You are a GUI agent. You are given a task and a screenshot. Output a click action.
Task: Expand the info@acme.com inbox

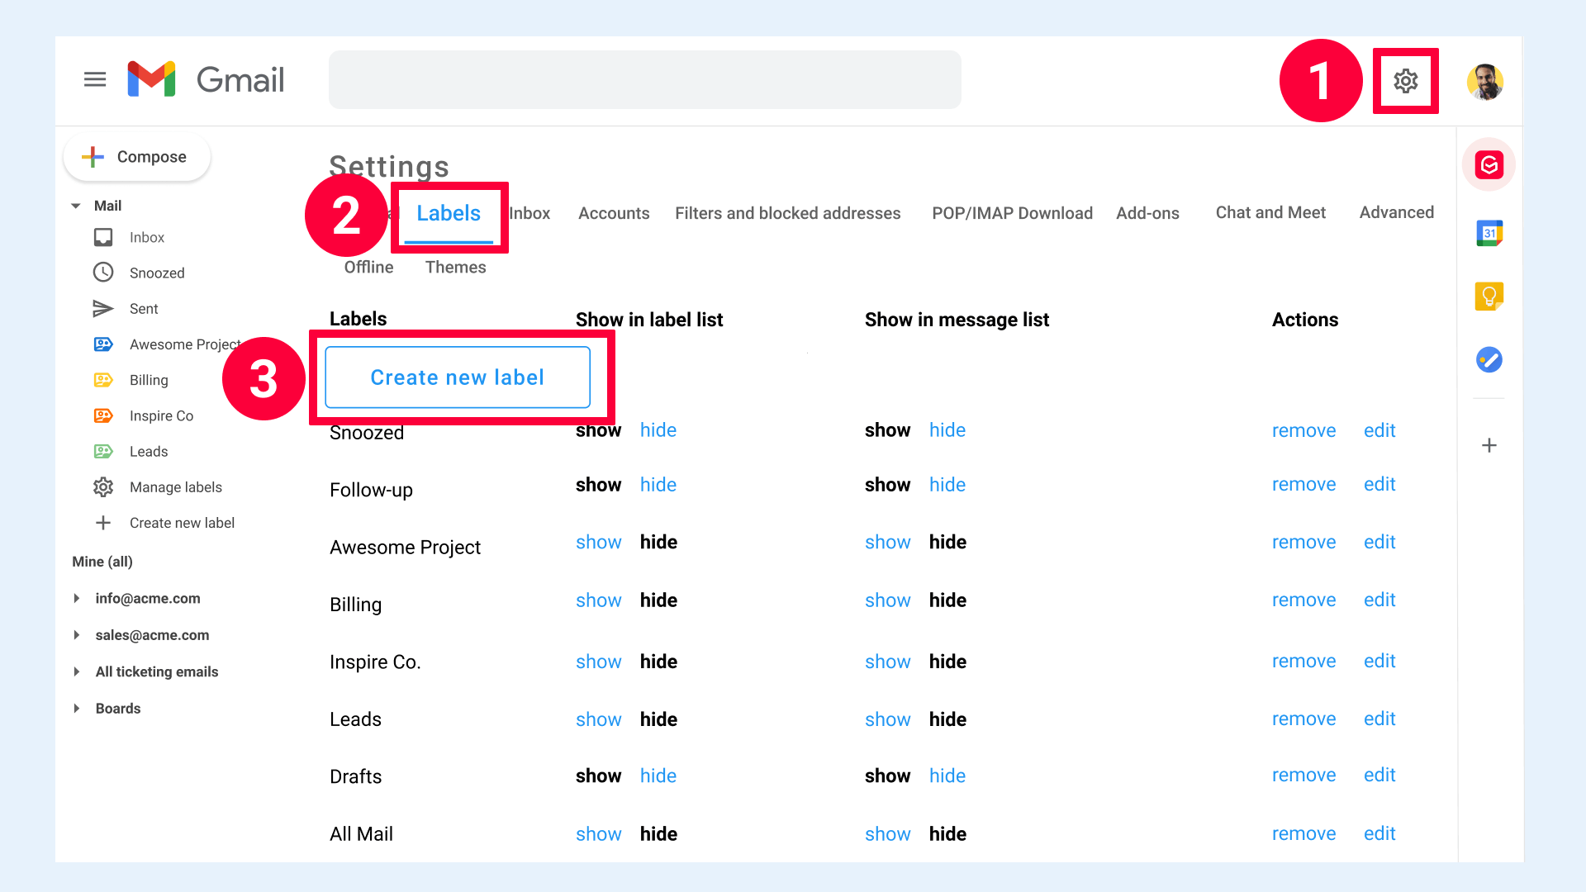(77, 598)
